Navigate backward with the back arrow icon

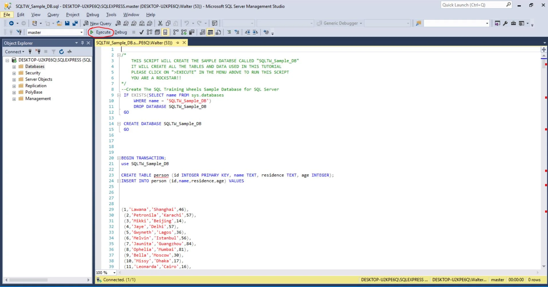(x=11, y=23)
